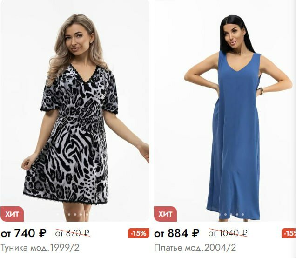This screenshot has height=258, width=296.
Task: Click the crossed-out old price от 1040 ₽
Action: (228, 233)
